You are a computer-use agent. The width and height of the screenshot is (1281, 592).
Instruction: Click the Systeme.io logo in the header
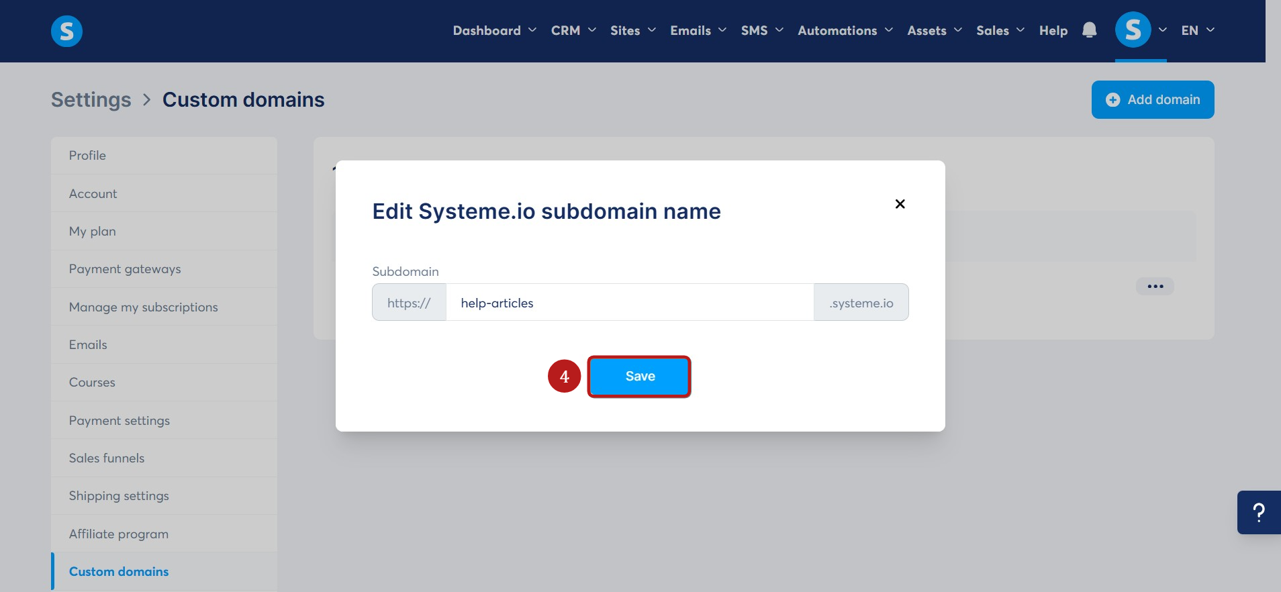point(66,31)
